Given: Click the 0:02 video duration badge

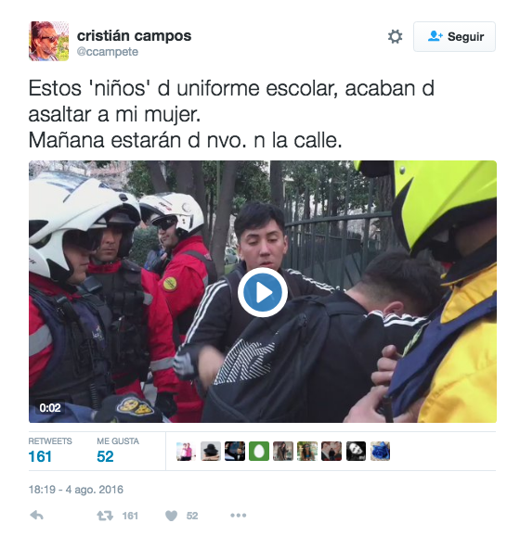Looking at the screenshot, I should [x=50, y=408].
